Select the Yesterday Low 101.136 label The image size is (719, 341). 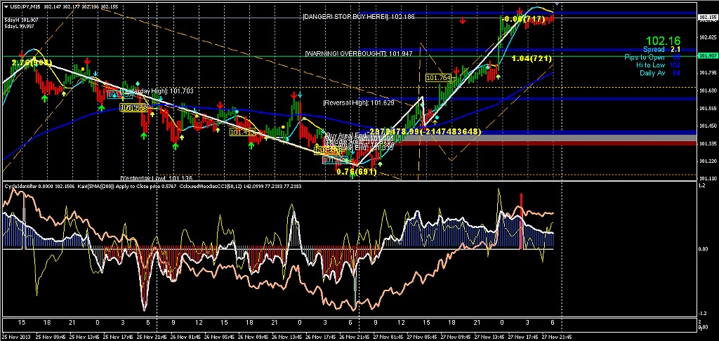point(156,178)
